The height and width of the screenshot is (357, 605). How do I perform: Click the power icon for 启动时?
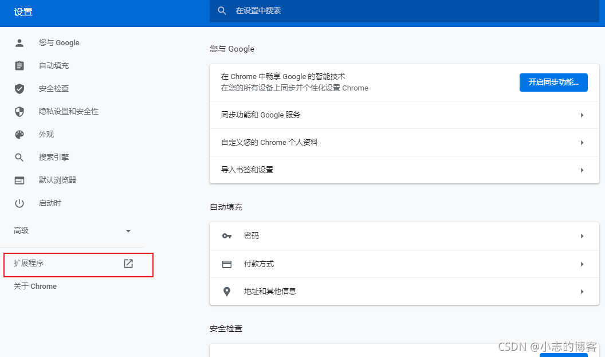(x=19, y=203)
